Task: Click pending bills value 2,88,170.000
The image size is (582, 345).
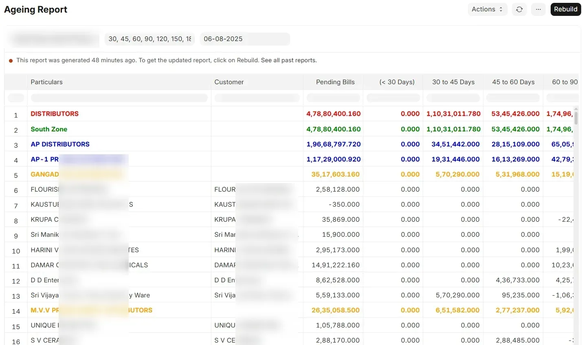Action: pyautogui.click(x=338, y=340)
